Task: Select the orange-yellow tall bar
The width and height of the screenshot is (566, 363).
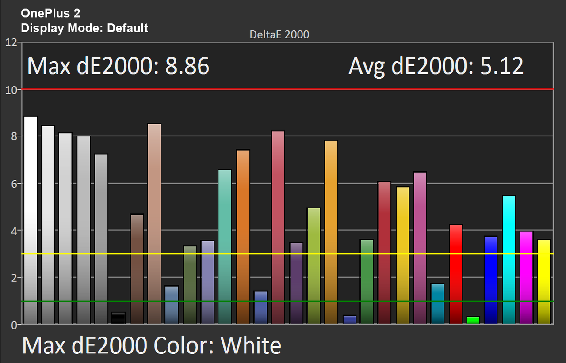Action: tap(331, 232)
